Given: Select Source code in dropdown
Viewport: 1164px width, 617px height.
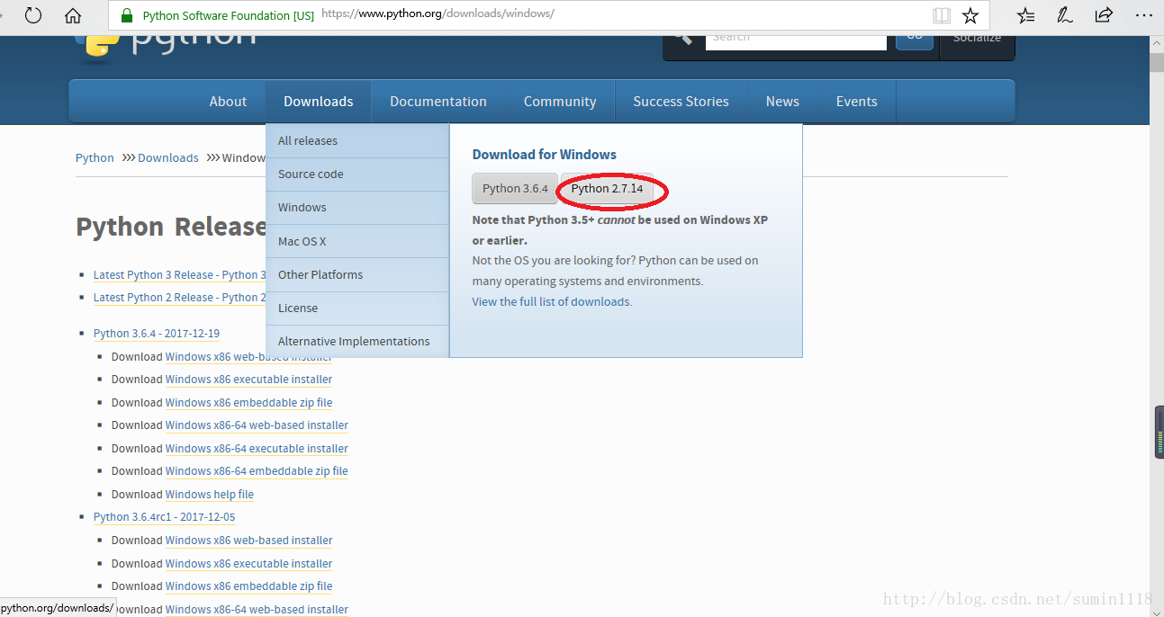Looking at the screenshot, I should tap(357, 174).
